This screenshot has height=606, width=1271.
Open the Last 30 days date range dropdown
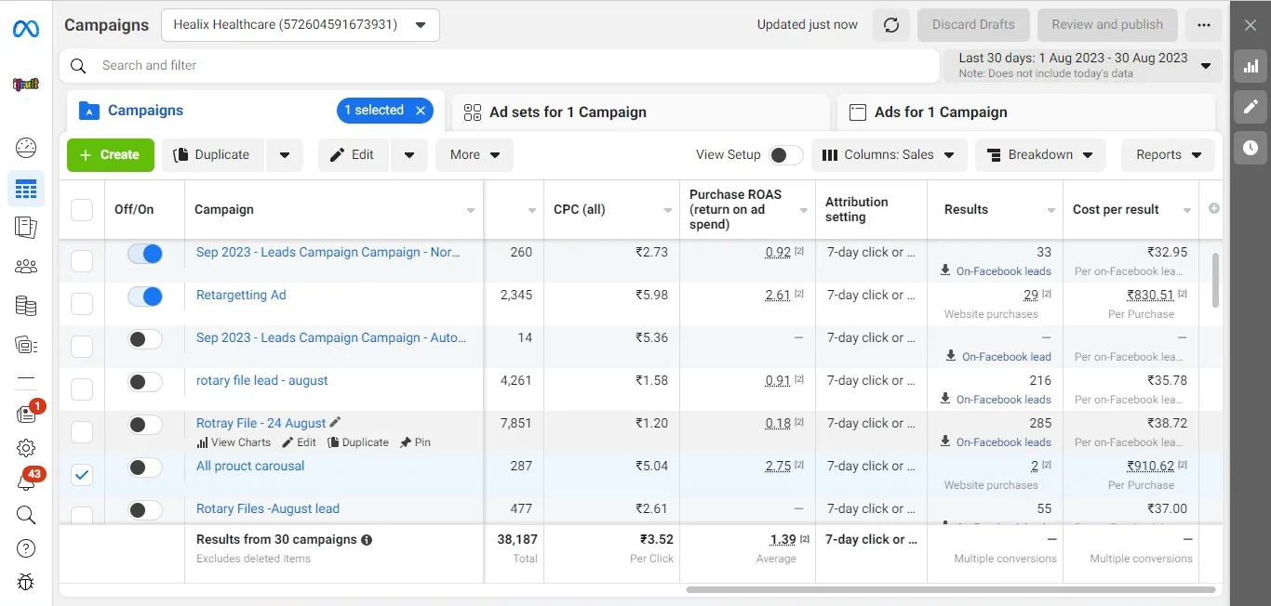(1083, 65)
